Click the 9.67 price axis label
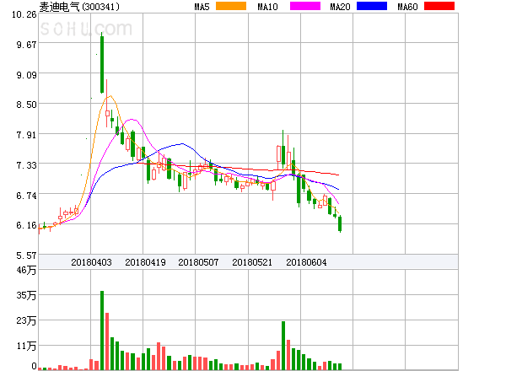506x371 pixels. [x=26, y=45]
